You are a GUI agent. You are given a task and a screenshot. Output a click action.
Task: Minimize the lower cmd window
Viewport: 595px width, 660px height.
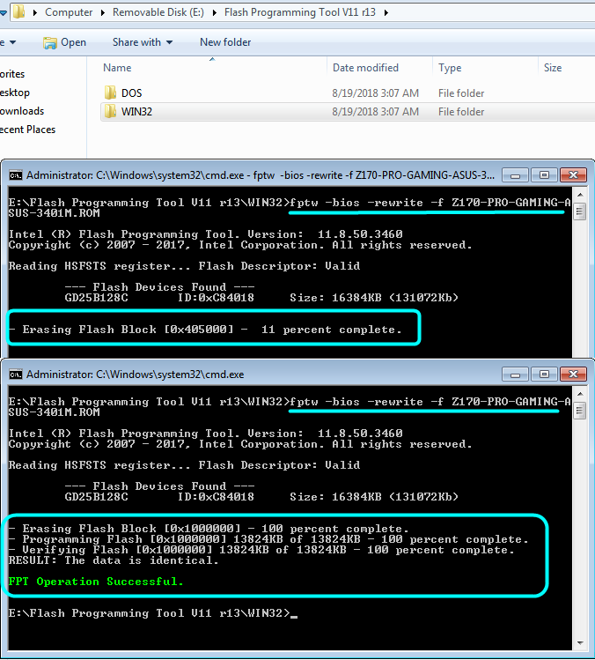[x=515, y=374]
